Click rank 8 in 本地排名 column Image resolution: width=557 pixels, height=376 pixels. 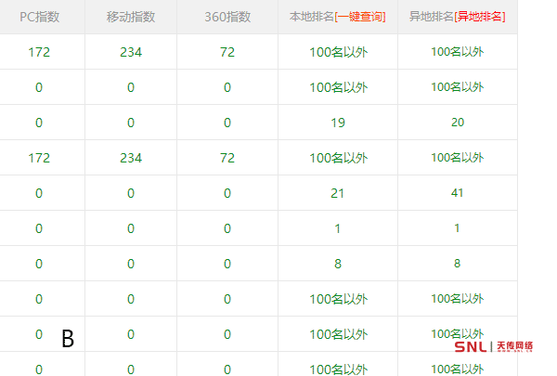pyautogui.click(x=338, y=264)
